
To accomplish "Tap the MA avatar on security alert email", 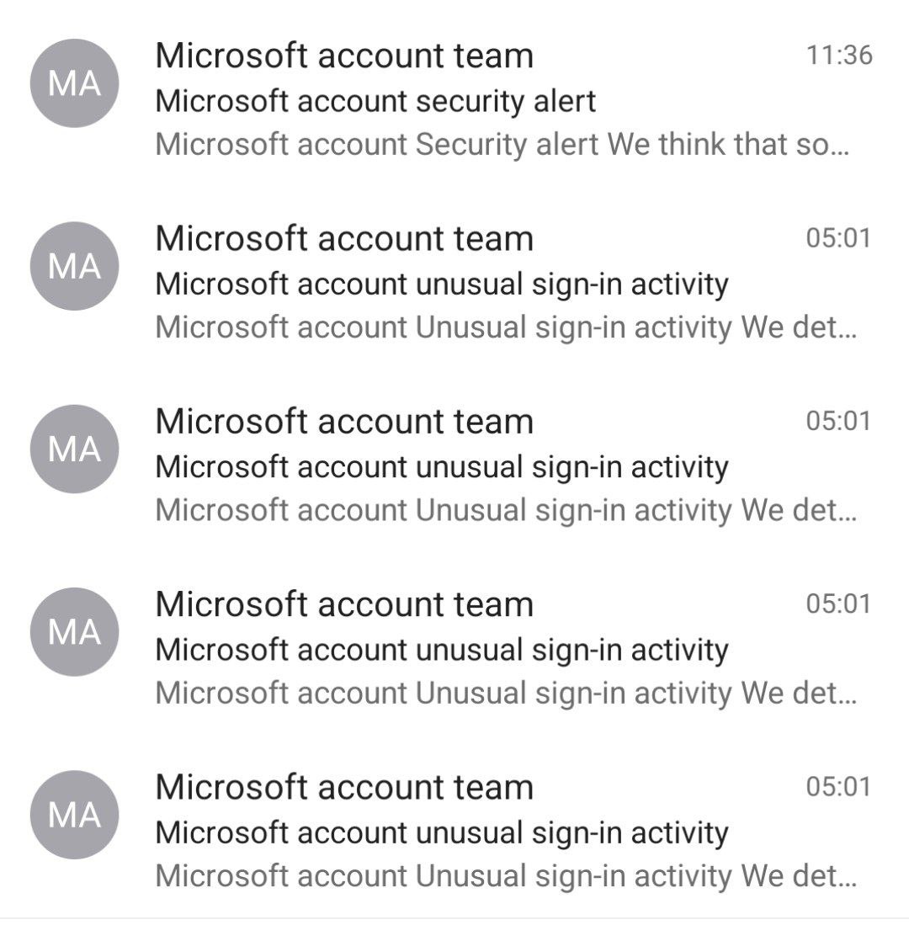I will [x=75, y=83].
